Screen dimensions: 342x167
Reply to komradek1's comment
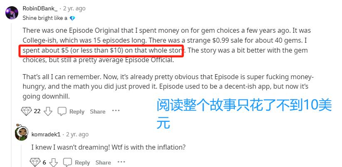pos(82,163)
